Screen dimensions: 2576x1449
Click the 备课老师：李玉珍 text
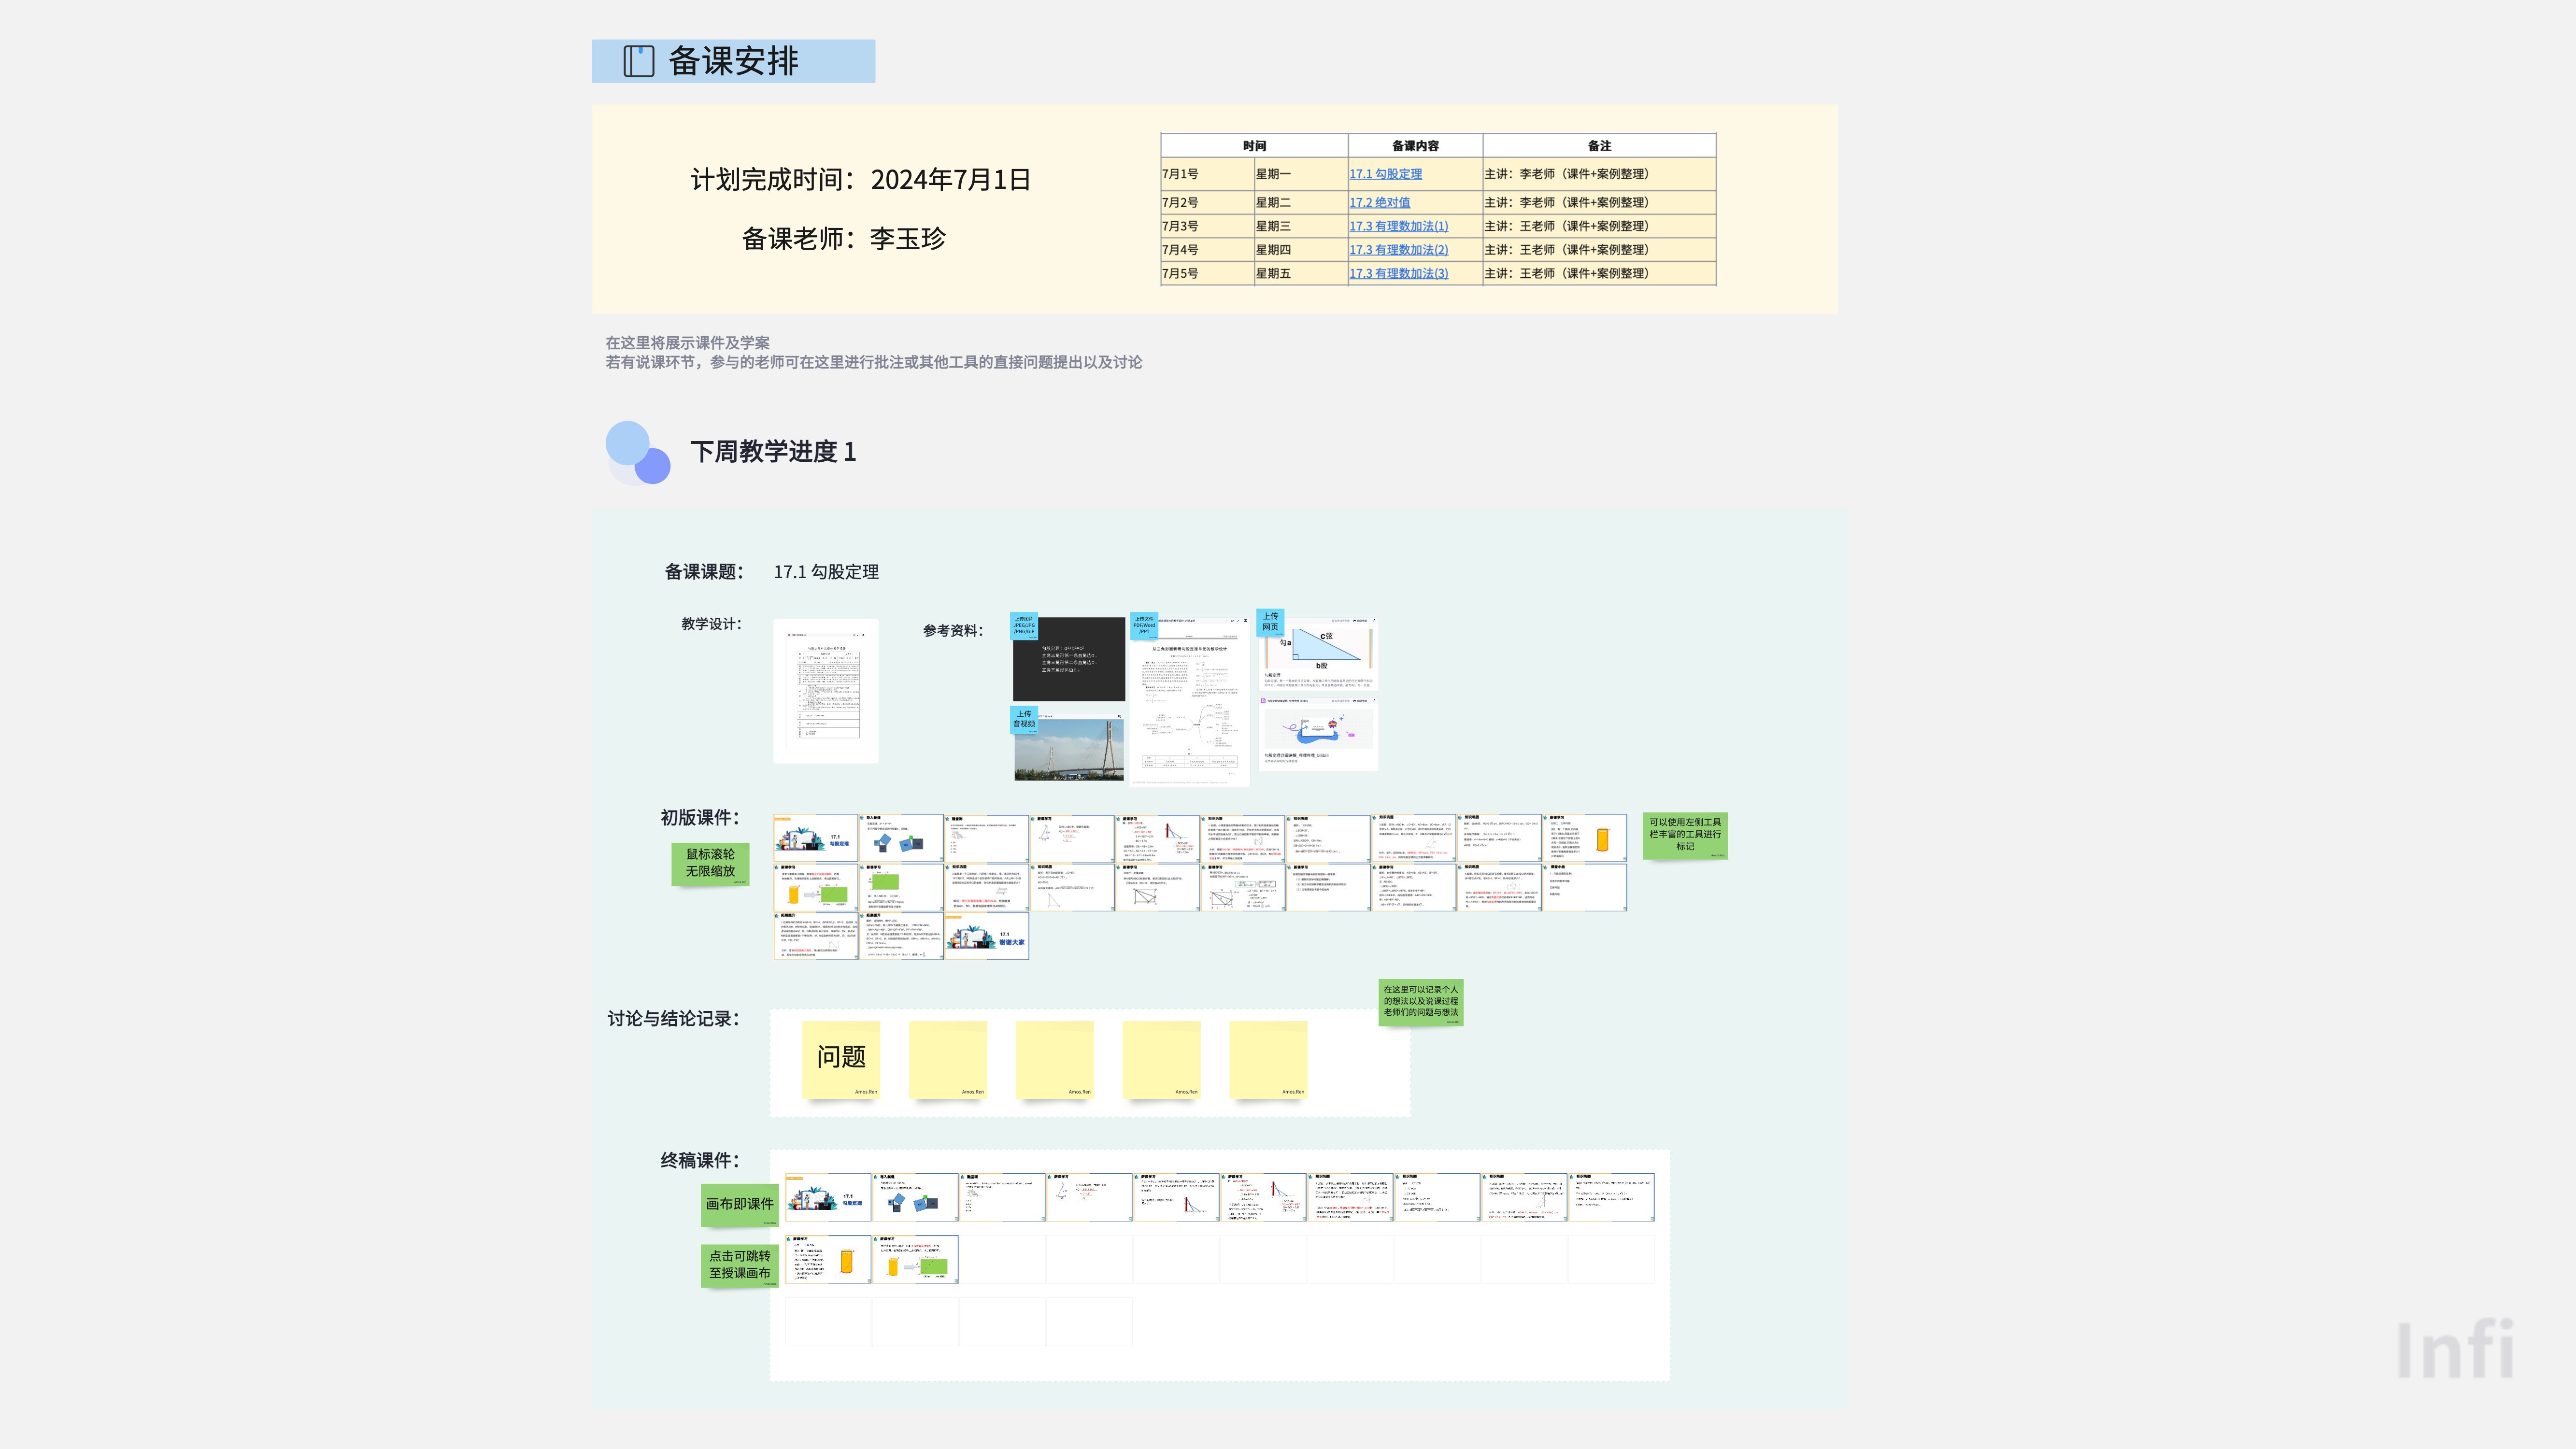tap(843, 239)
